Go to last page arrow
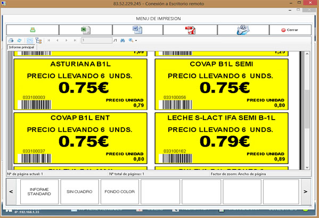This screenshot has width=319, height=218. [75, 40]
